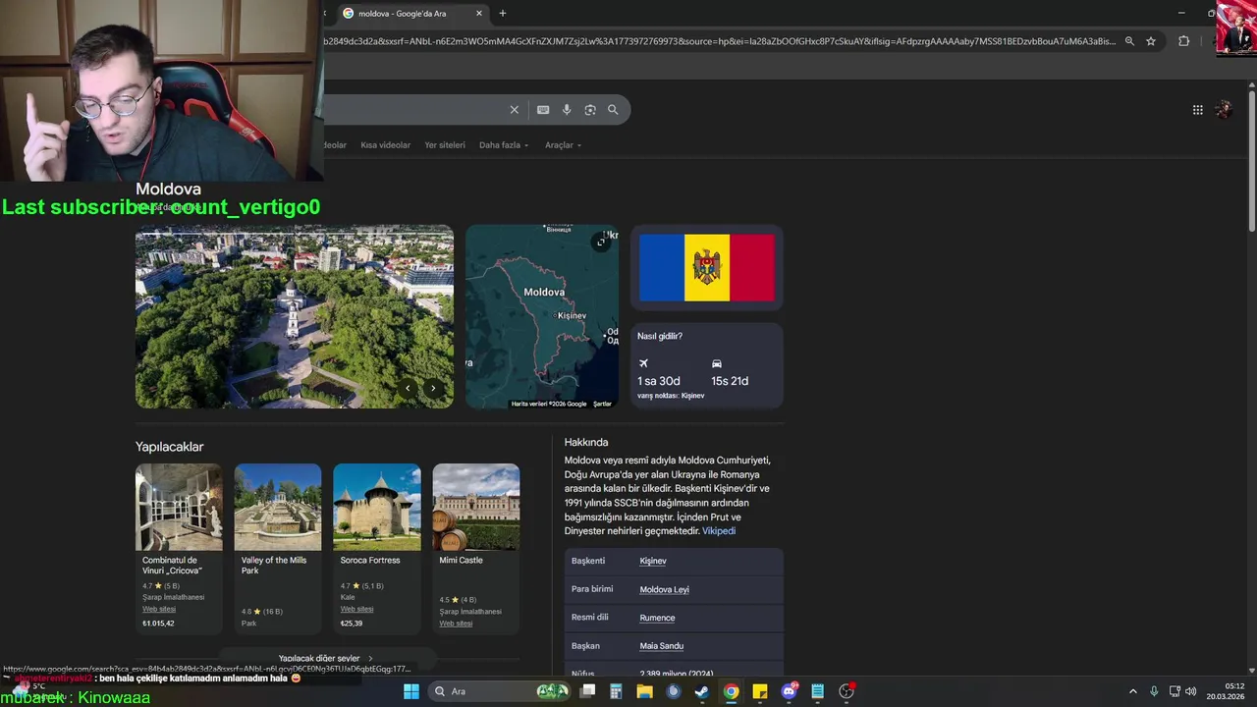Bookmark this page with the star
This screenshot has height=707, width=1257.
tap(1151, 41)
